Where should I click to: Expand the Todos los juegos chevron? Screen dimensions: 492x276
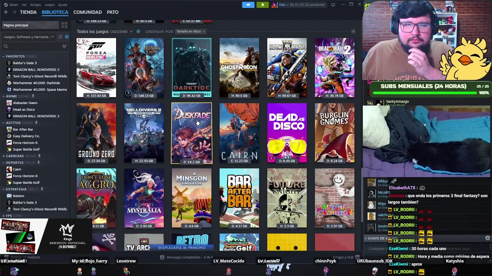[131, 31]
